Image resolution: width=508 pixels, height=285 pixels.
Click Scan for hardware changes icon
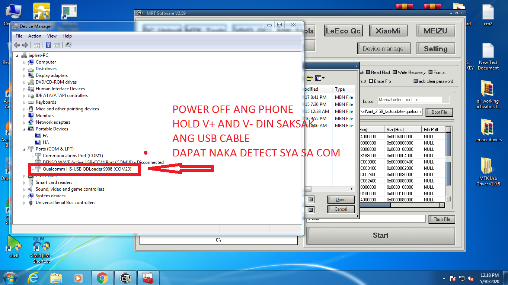pos(68,45)
